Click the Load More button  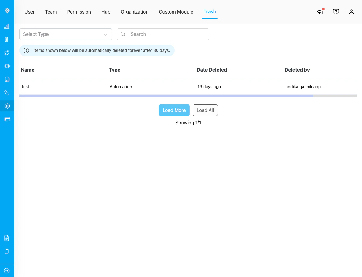pos(174,110)
